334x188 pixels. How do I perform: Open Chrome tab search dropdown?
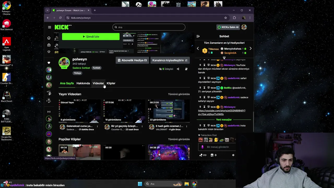pos(47,10)
